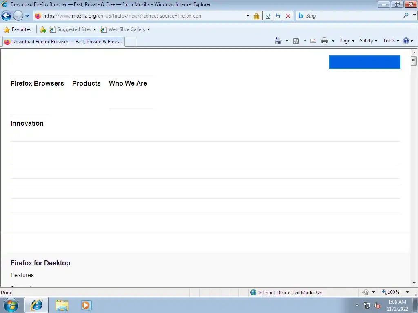This screenshot has height=313, width=418.
Task: Open the Firefox Browsers navigation item
Action: point(37,83)
